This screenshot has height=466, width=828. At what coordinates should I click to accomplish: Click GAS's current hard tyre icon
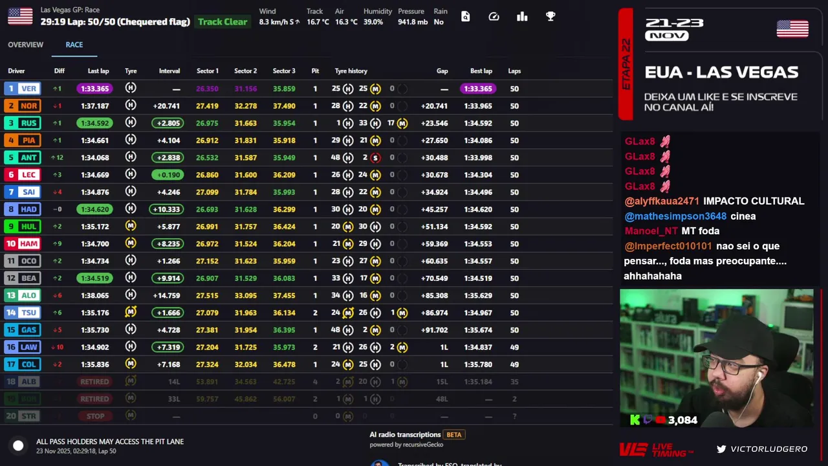pyautogui.click(x=131, y=329)
